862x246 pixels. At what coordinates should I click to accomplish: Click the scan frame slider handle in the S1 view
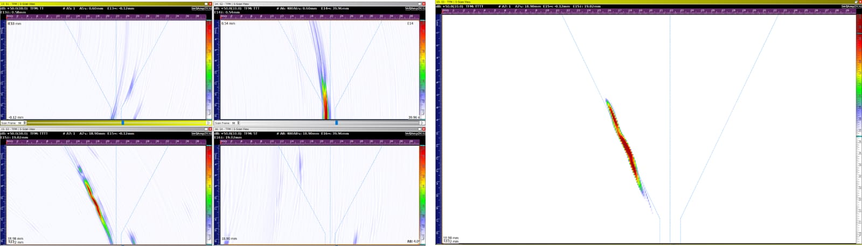[x=123, y=123]
